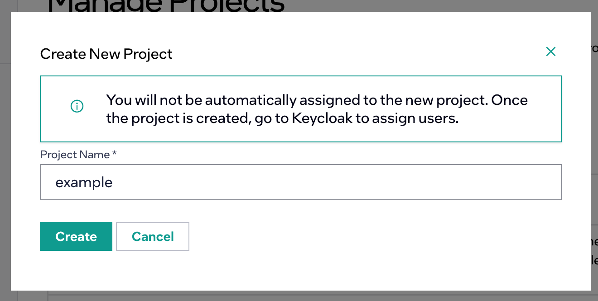This screenshot has height=301, width=598.
Task: Click the partially hidden "Manage Projects" heading
Action: pos(166,5)
